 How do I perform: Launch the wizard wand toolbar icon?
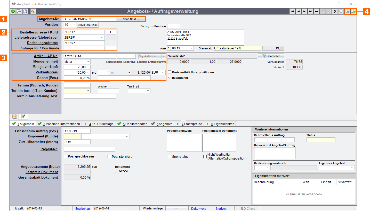point(33,11)
